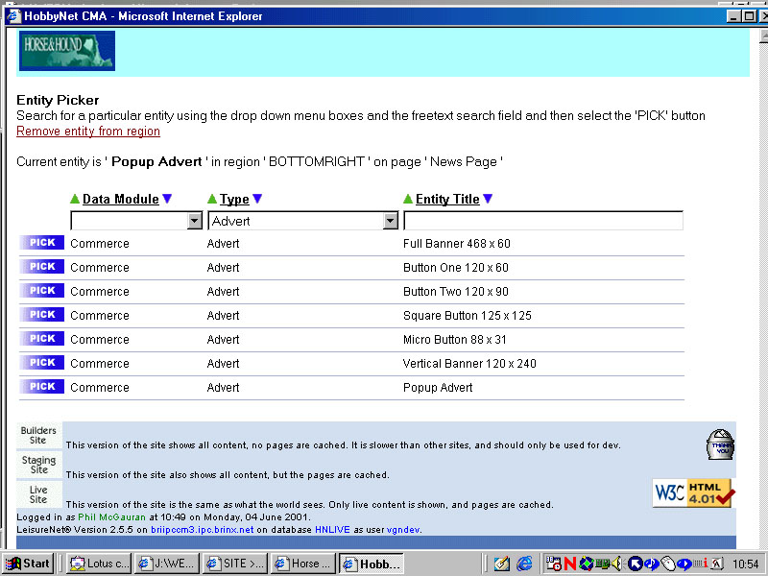The image size is (768, 576).
Task: Pick Square Button 125 x 125
Action: coord(41,315)
